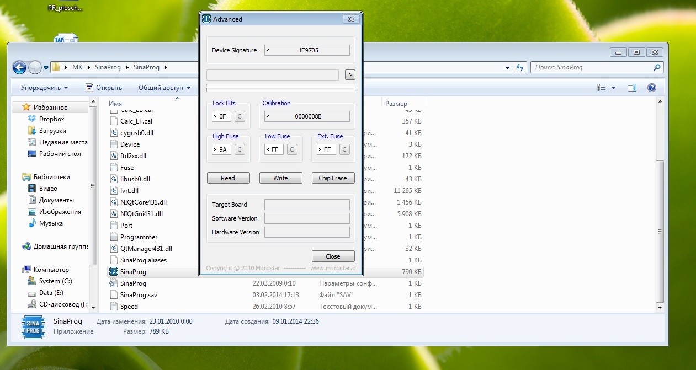Screen dimensions: 696x370
Task: Expand the Упорядочить dropdown menu
Action: (44, 88)
